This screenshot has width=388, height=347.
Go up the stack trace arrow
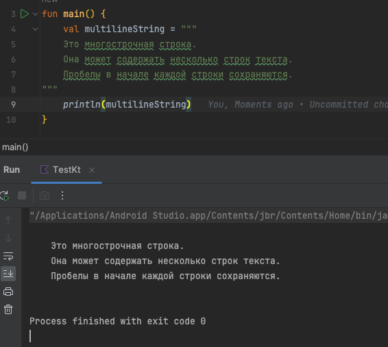(8, 220)
